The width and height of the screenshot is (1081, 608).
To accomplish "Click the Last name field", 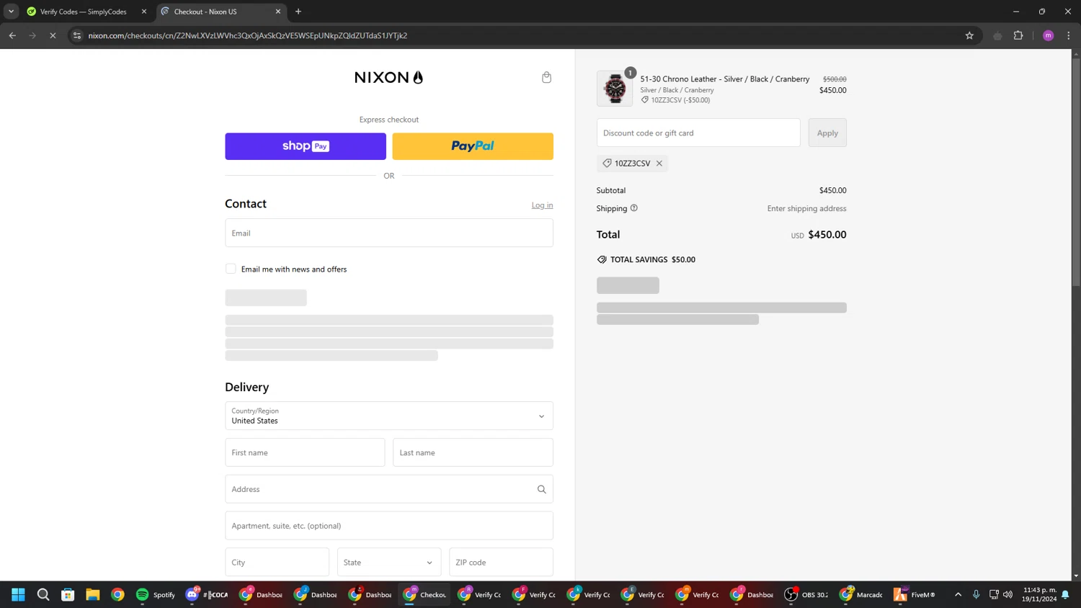I will (473, 452).
